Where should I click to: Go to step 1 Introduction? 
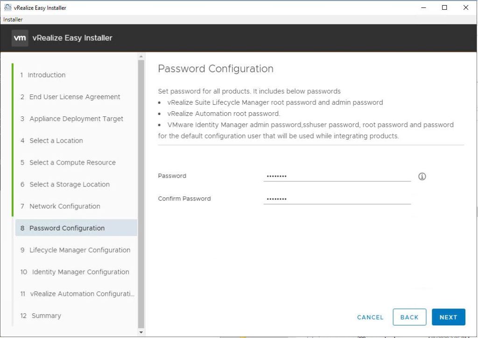(47, 75)
